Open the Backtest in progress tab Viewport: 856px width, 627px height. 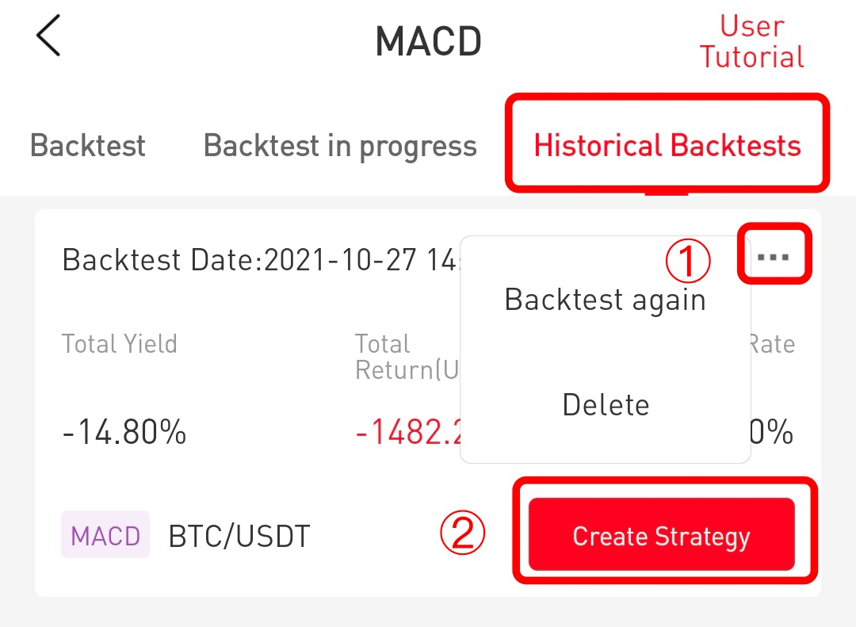click(x=340, y=146)
